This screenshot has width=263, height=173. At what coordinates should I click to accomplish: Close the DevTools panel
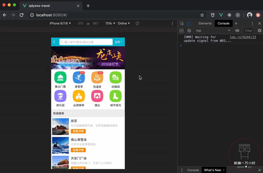(x=259, y=23)
